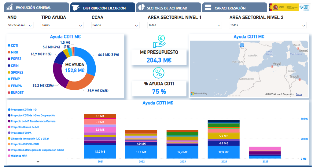Click the 3,9 M€ top segment in 2021

pyautogui.click(x=100, y=116)
